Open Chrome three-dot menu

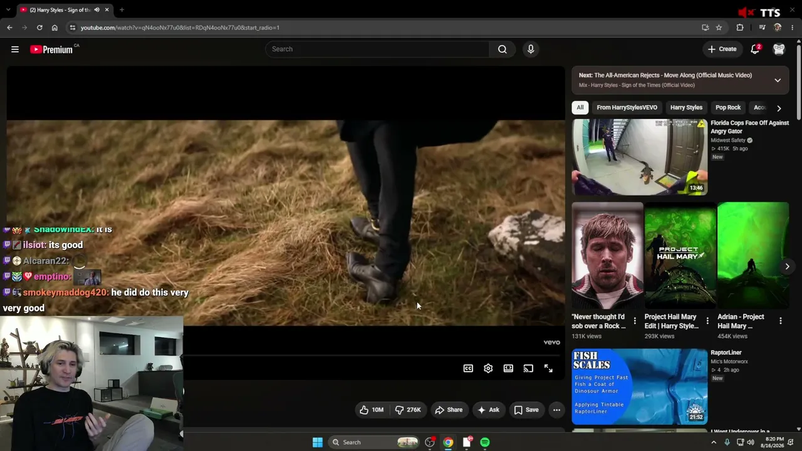pyautogui.click(x=793, y=28)
